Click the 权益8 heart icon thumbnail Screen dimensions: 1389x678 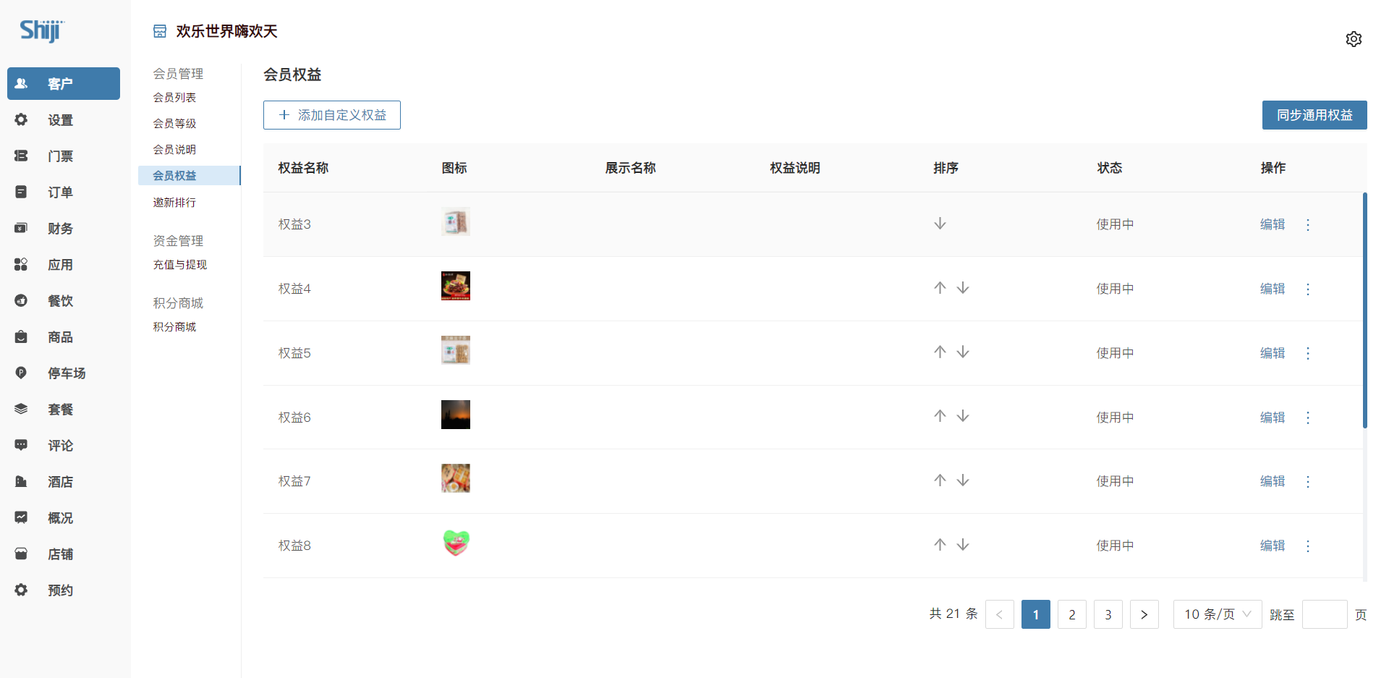point(456,543)
